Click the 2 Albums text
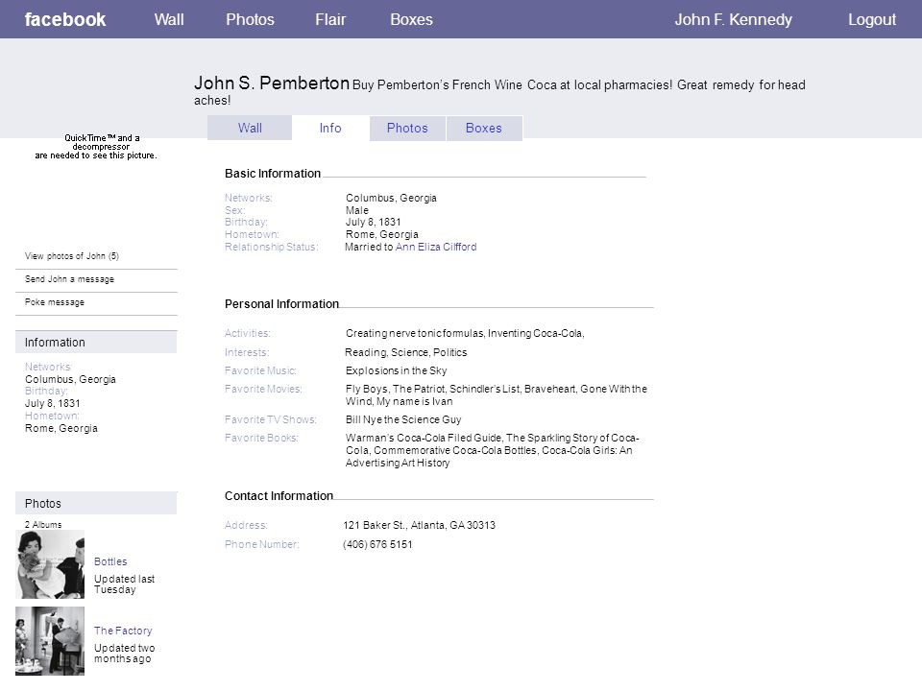This screenshot has width=922, height=691. (43, 525)
